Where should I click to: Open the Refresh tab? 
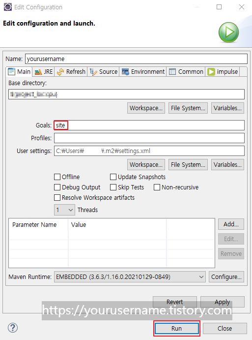tap(71, 71)
